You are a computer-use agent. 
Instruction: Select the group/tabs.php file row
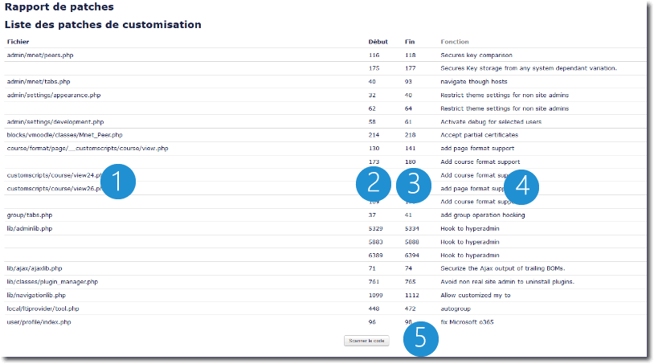point(28,215)
